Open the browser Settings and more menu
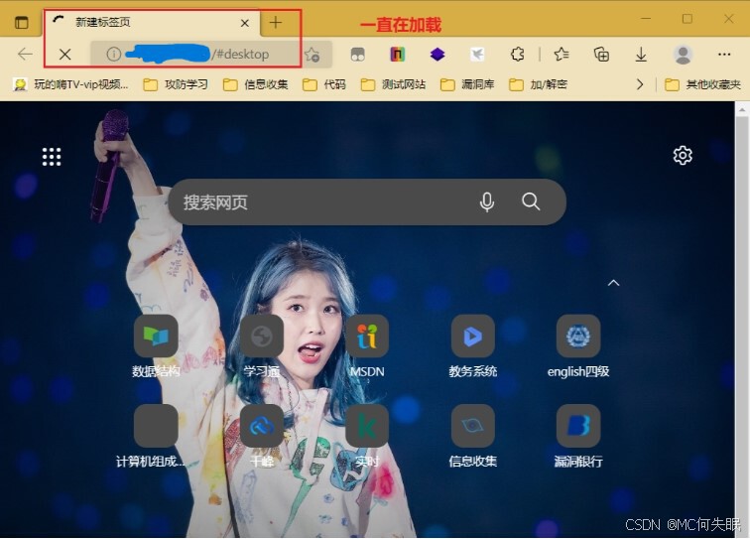The height and width of the screenshot is (539, 750). point(724,55)
